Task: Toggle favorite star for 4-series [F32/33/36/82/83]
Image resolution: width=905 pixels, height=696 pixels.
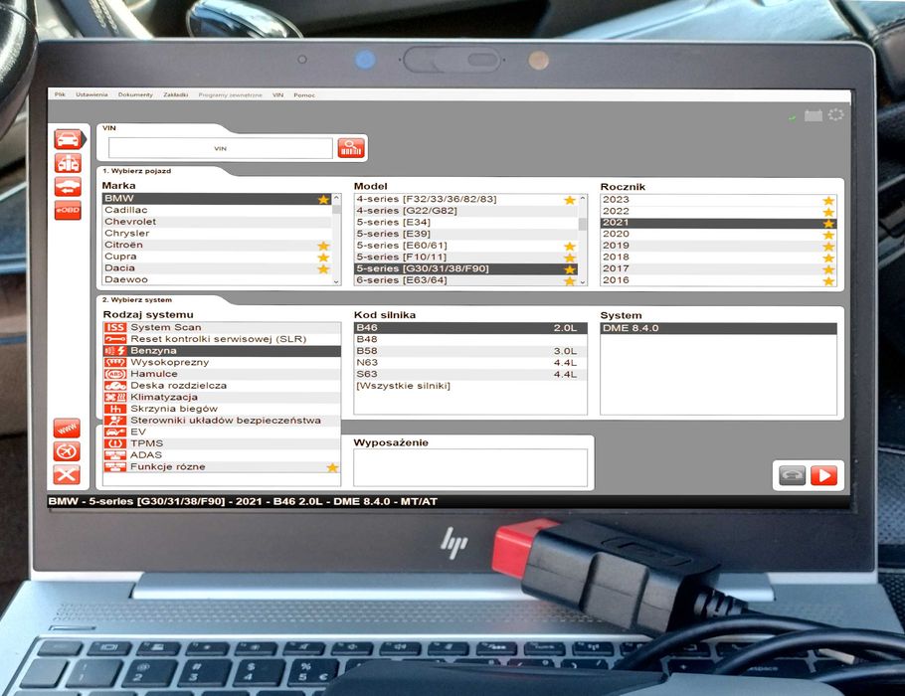Action: click(x=570, y=200)
